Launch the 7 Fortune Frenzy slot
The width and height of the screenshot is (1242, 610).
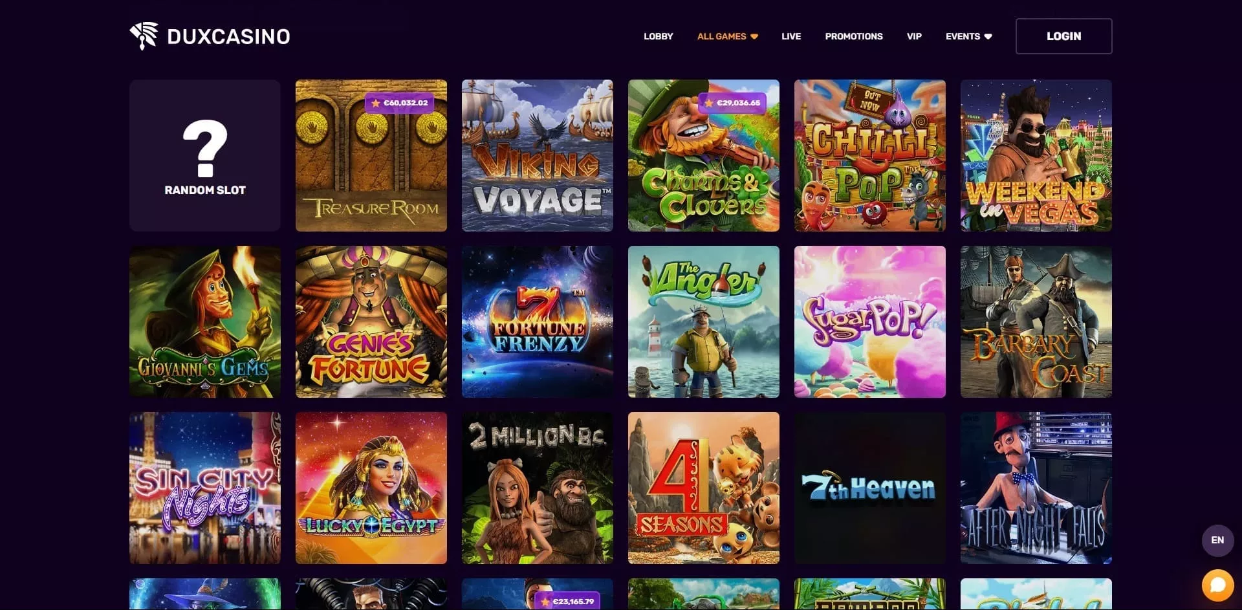click(x=537, y=321)
